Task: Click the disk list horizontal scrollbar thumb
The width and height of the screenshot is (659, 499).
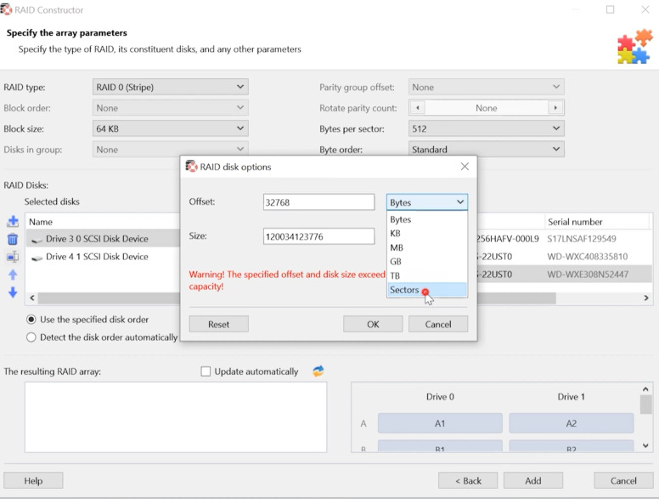Action: 296,298
